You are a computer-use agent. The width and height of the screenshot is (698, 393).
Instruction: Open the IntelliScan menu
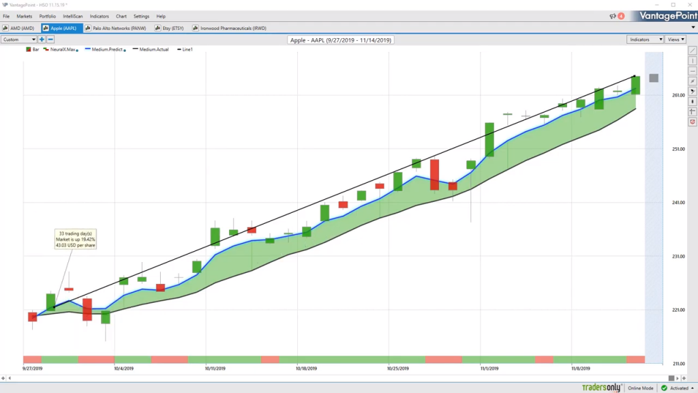pyautogui.click(x=72, y=16)
